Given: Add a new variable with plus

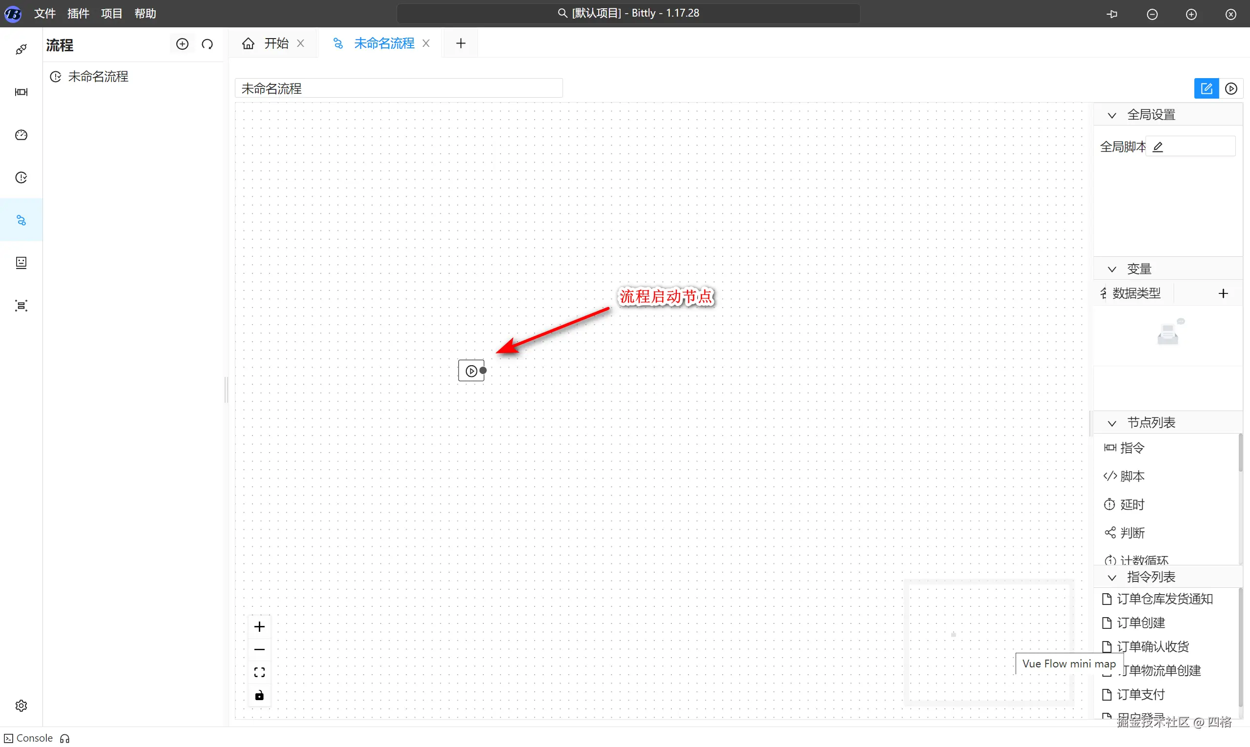Looking at the screenshot, I should pyautogui.click(x=1223, y=293).
